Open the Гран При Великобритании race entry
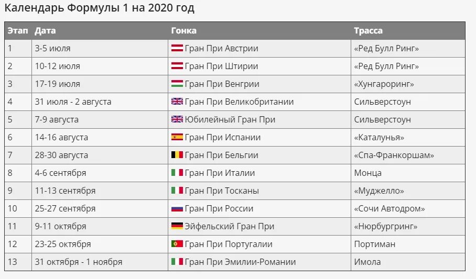476x279 pixels. point(239,102)
